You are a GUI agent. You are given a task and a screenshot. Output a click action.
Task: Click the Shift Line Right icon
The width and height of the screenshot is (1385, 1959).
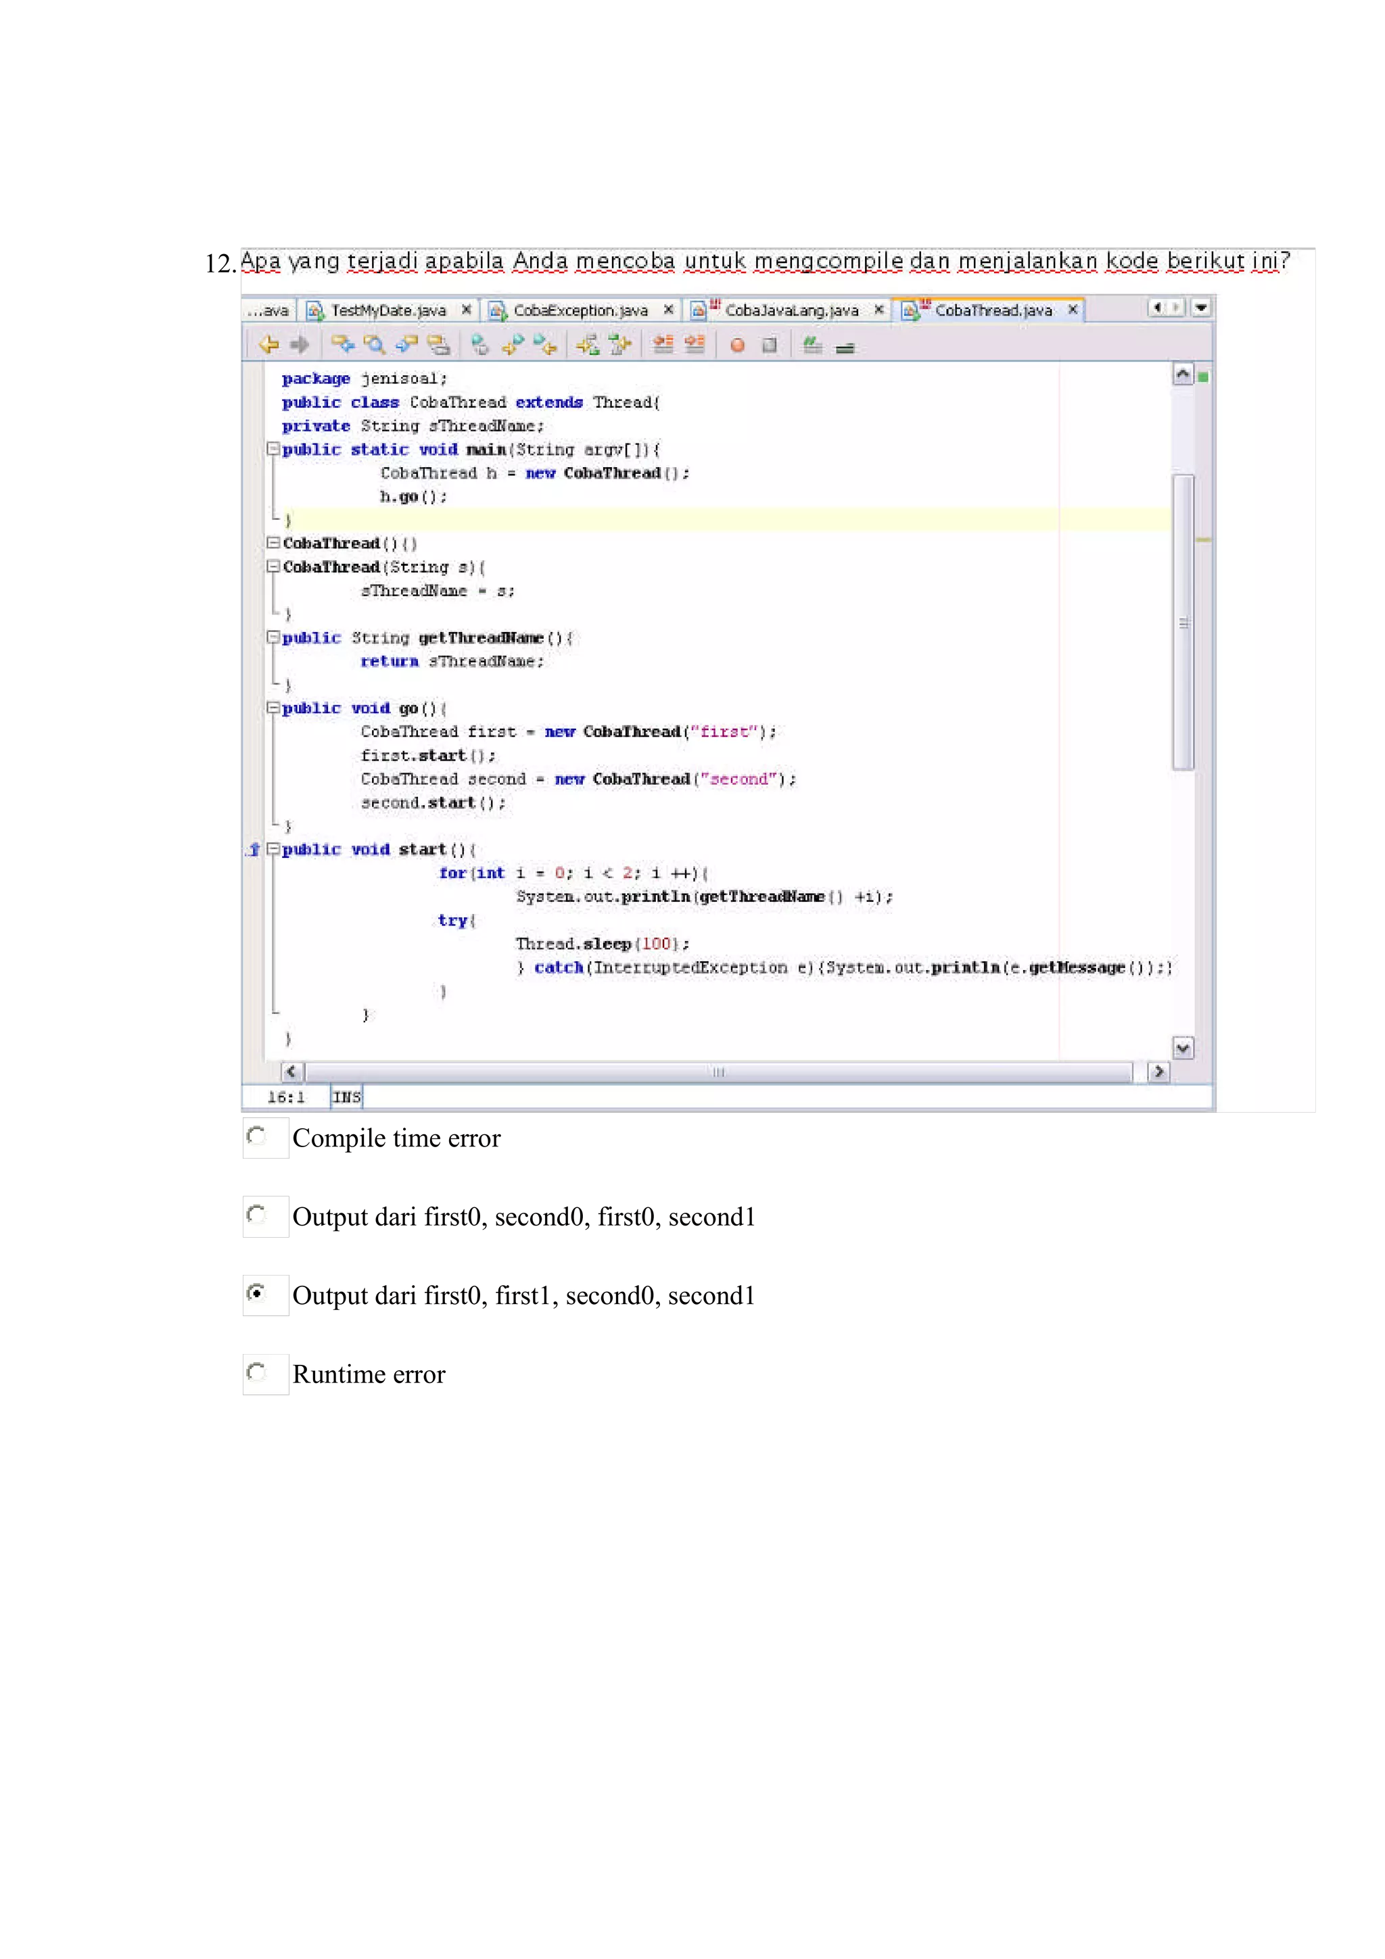coord(695,345)
